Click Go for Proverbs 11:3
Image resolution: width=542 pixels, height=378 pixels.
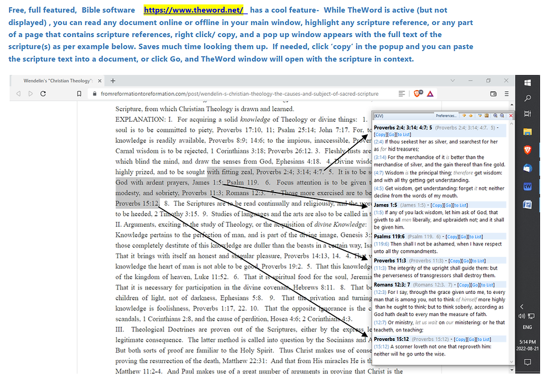coord(466,261)
